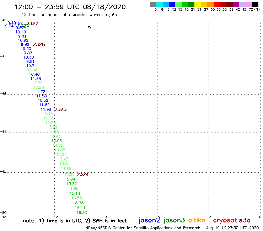Click the blue value 10.32
The height and width of the screenshot is (231, 263).
pos(43,100)
